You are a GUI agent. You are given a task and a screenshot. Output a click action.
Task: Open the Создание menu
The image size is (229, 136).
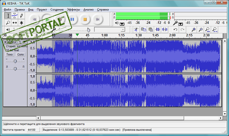tap(57, 10)
